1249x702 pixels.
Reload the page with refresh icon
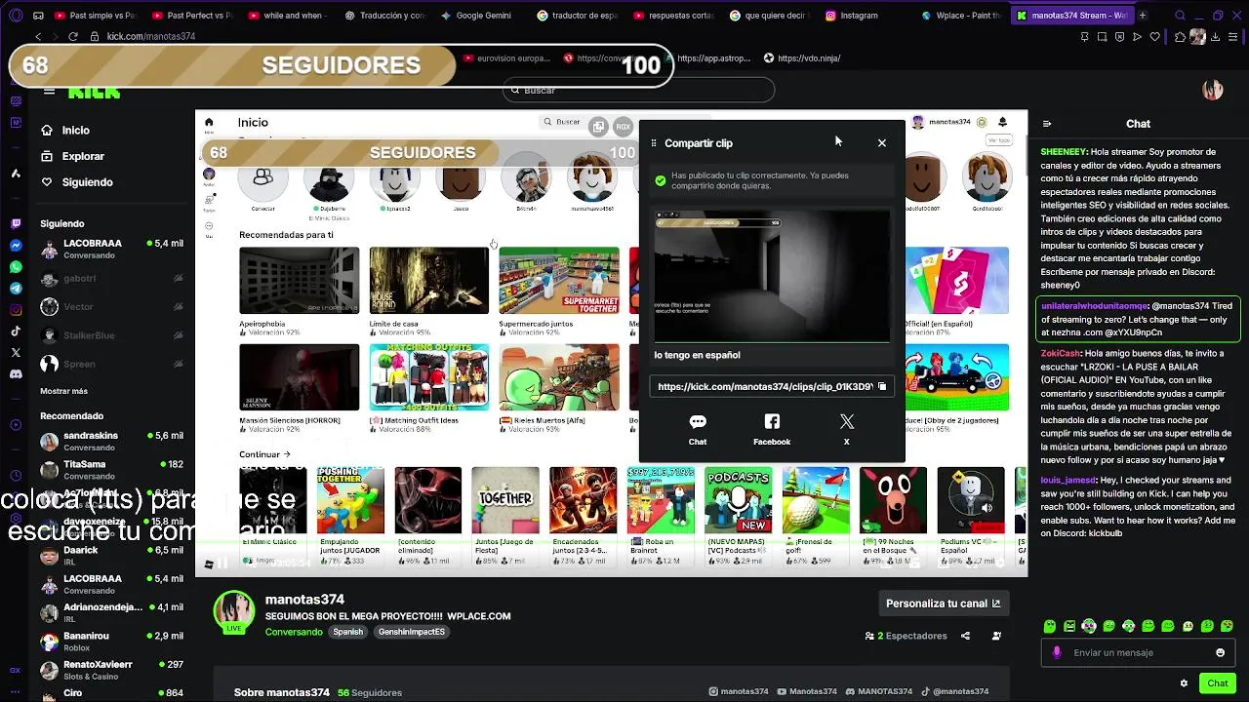point(72,36)
